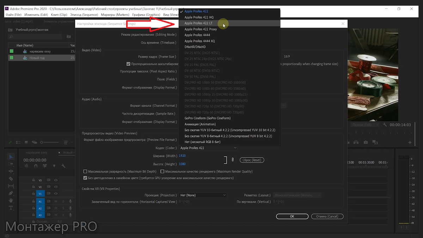This screenshot has height=238, width=423.
Task: Toggle the proportional scaling checkbox
Action: tap(128, 64)
